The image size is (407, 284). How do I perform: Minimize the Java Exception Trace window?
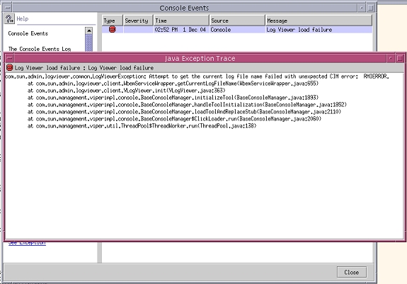[x=390, y=58]
